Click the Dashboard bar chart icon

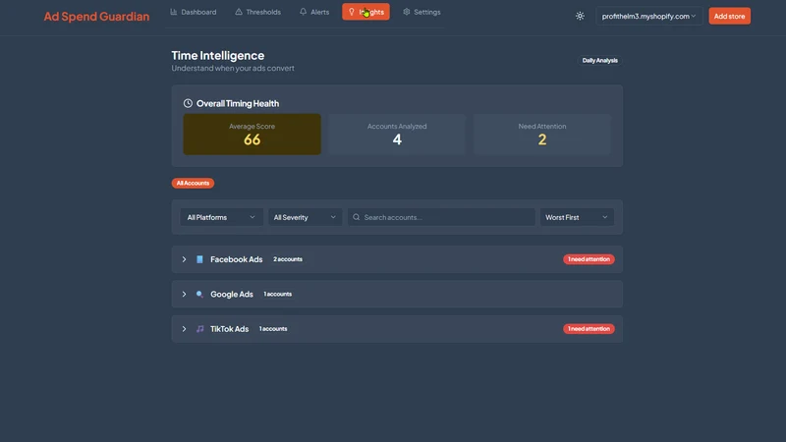pyautogui.click(x=174, y=12)
